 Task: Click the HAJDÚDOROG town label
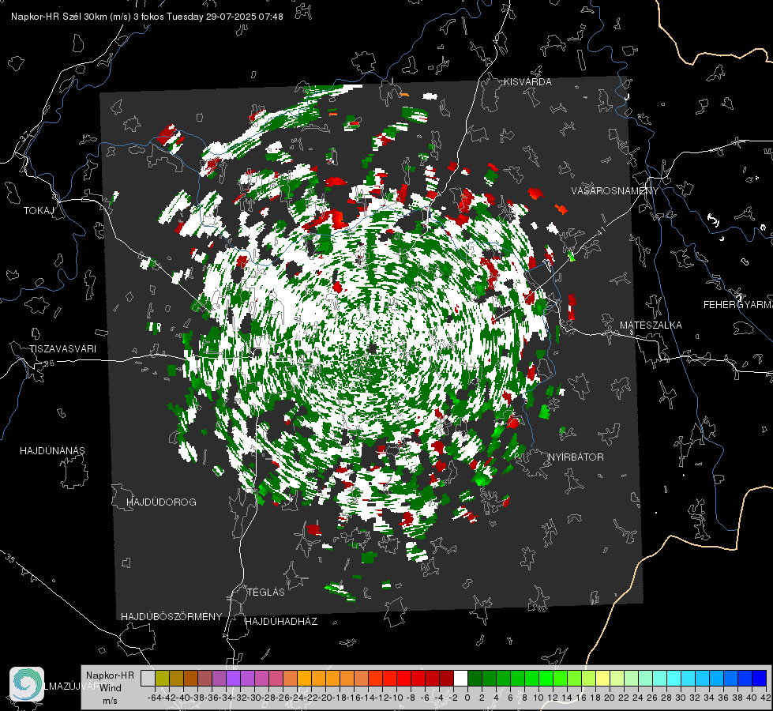pos(161,502)
